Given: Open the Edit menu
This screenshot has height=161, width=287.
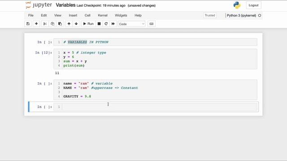Looking at the screenshot, I should click(x=44, y=15).
